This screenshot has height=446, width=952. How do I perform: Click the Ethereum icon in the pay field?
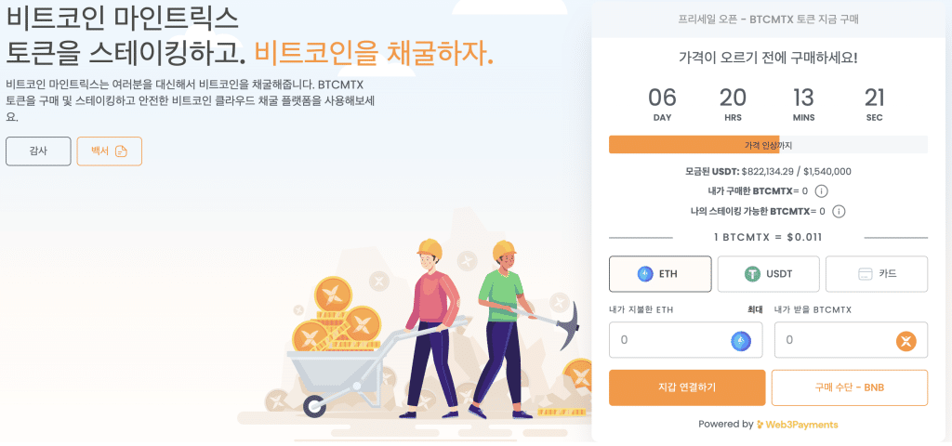[x=741, y=341]
